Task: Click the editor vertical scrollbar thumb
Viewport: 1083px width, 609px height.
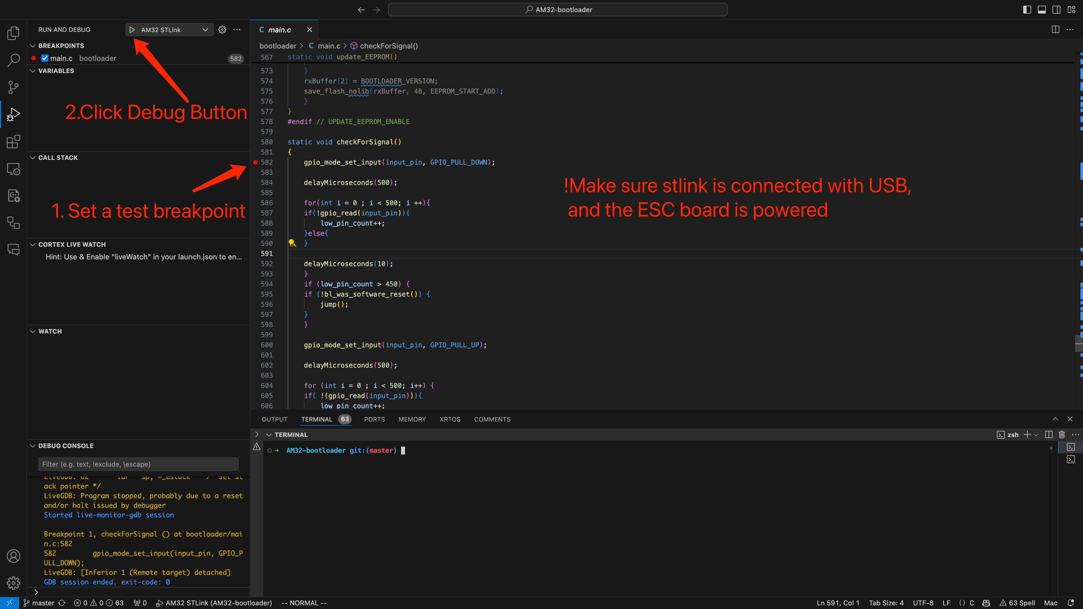Action: click(1078, 343)
